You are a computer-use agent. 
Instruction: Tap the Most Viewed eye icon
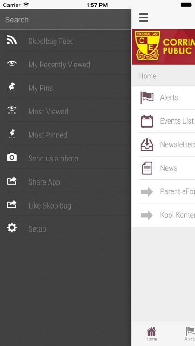tap(12, 110)
